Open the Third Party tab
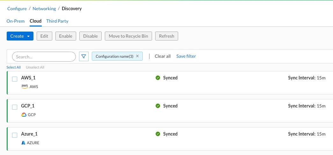333x155 pixels. 57,21
